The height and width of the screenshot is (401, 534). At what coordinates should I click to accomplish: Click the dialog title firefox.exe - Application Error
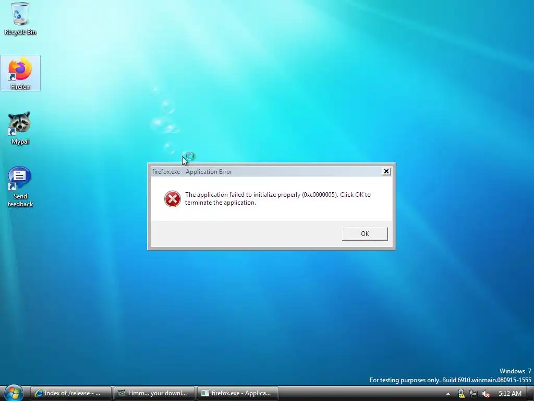tap(192, 171)
